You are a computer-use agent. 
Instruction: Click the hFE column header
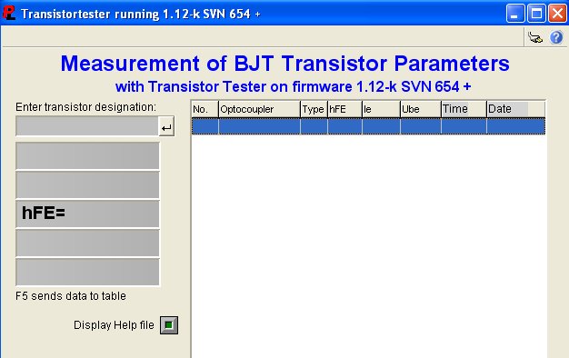pos(344,109)
